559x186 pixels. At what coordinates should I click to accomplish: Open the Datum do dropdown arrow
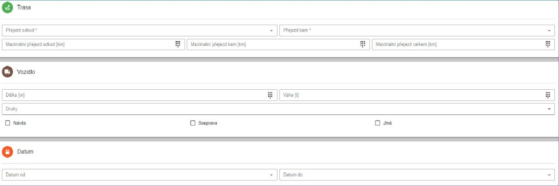coord(549,175)
